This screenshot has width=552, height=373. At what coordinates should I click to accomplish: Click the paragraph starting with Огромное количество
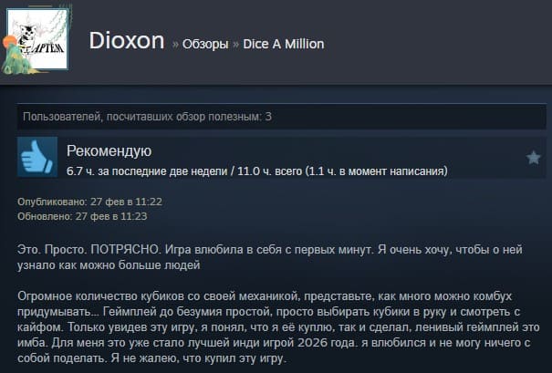click(x=278, y=327)
